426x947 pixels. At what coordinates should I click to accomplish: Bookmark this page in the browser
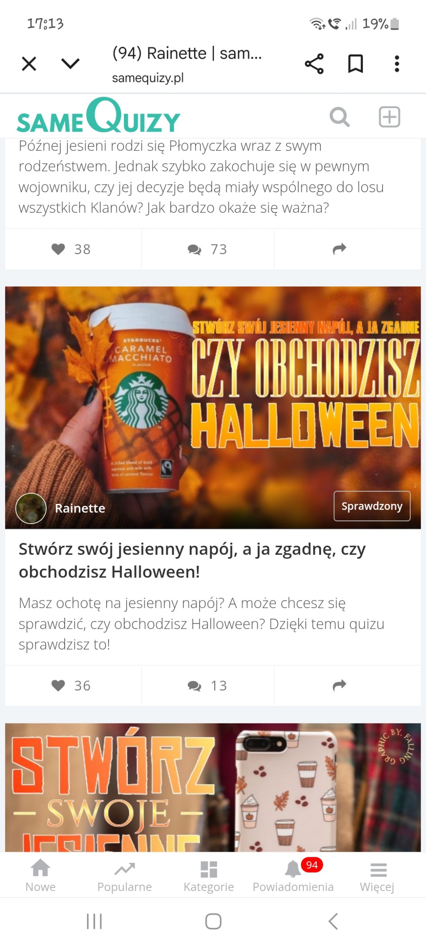click(356, 64)
